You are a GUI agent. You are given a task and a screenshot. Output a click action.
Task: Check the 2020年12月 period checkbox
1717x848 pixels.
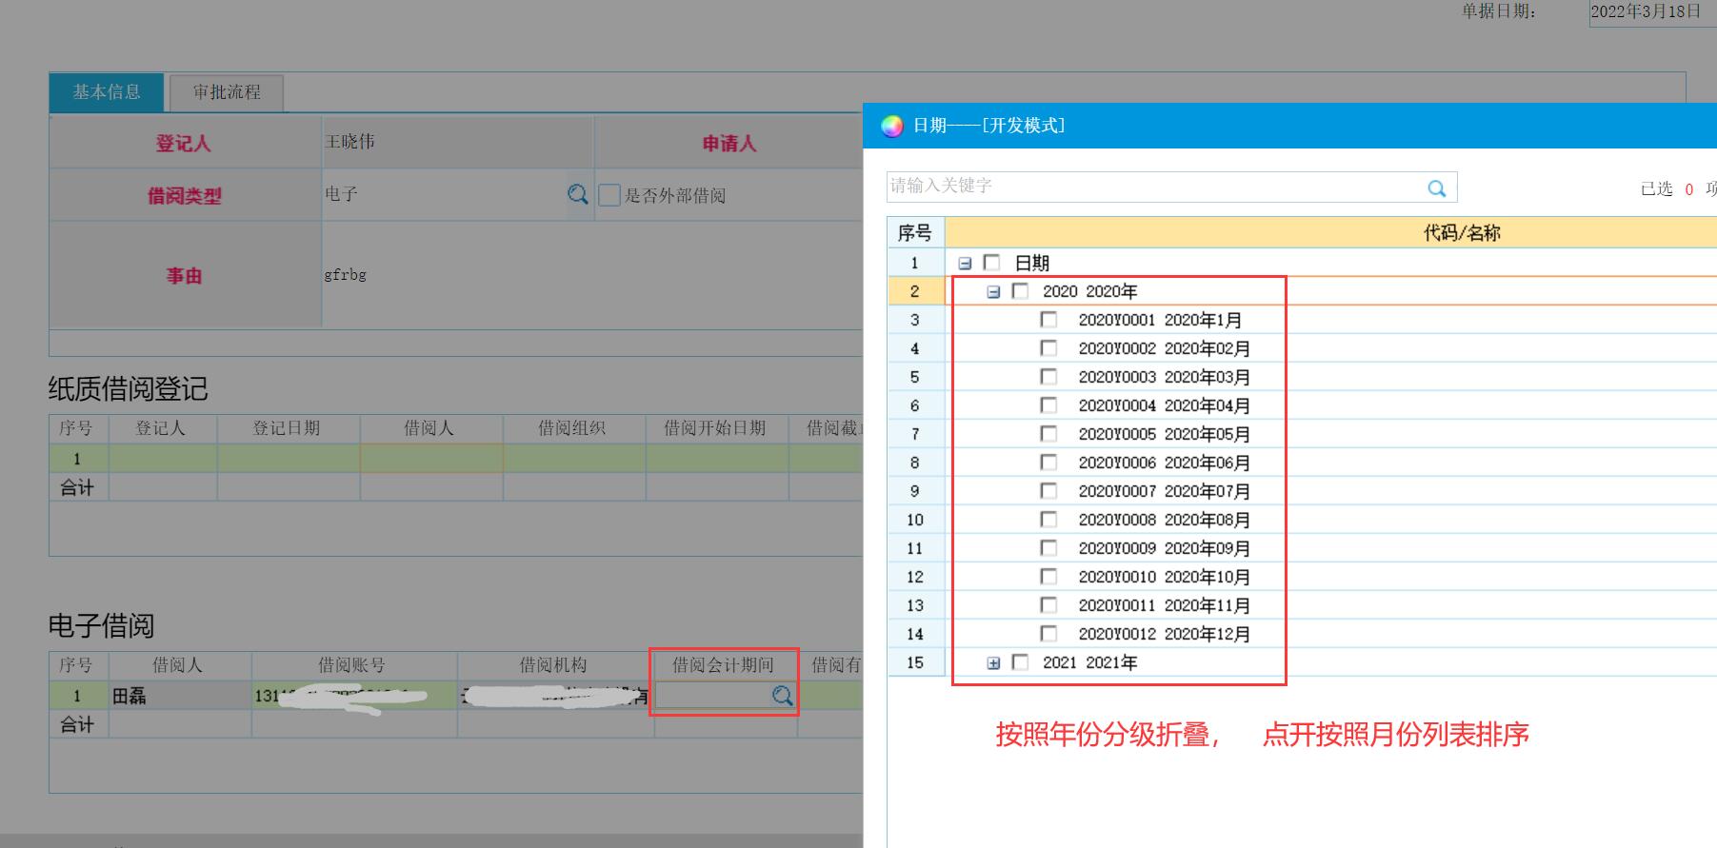click(x=1048, y=634)
